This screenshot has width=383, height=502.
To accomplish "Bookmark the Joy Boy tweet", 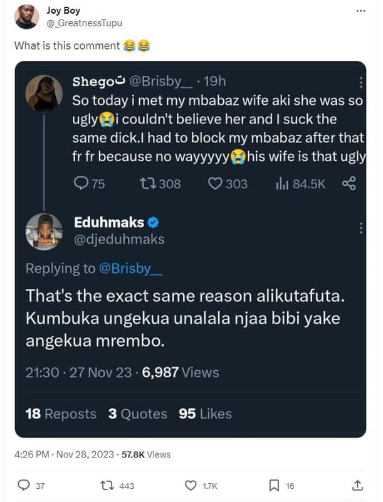I will [274, 485].
